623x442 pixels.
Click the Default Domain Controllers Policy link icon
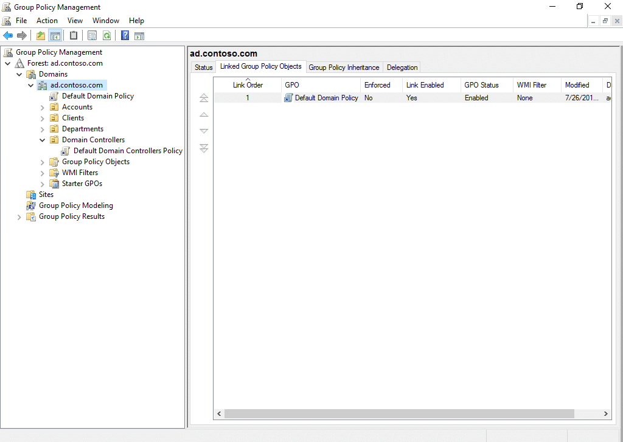pyautogui.click(x=66, y=151)
